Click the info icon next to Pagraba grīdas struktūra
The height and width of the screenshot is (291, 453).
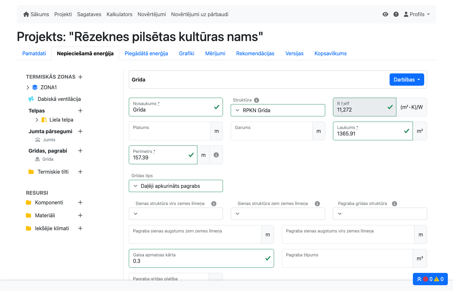click(394, 203)
